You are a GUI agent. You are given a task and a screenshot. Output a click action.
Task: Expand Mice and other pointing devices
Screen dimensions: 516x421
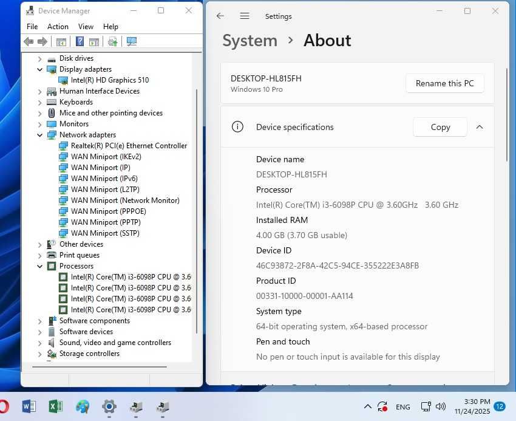(x=40, y=114)
